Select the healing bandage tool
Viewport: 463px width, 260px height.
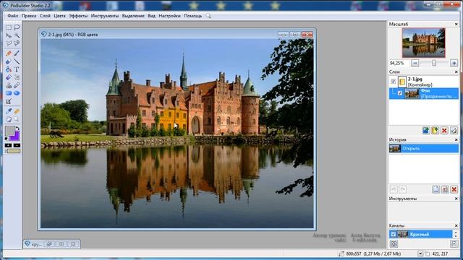click(x=17, y=85)
